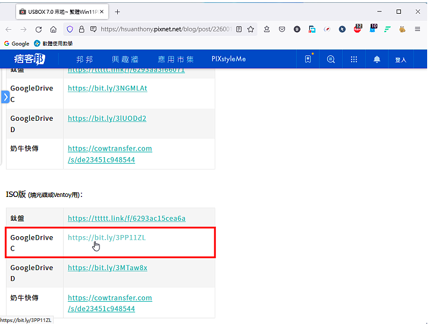Open the notifications bell
445x332 pixels.
(377, 59)
